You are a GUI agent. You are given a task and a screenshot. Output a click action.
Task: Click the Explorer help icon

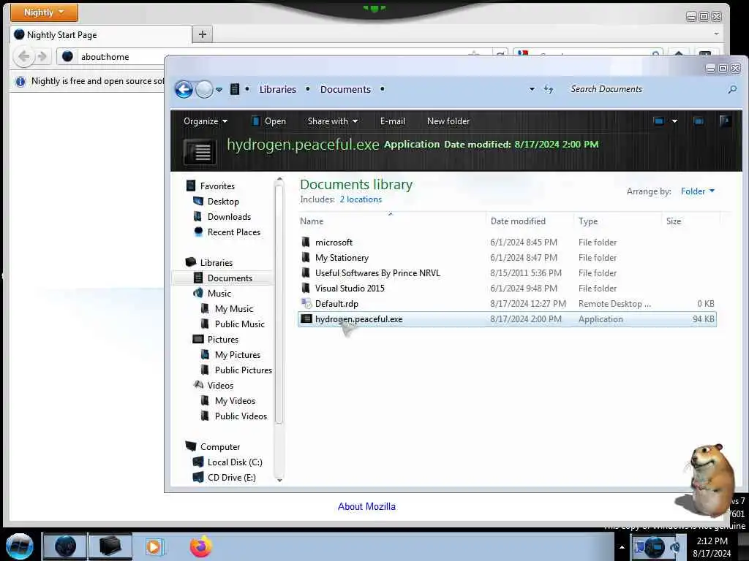tap(725, 121)
